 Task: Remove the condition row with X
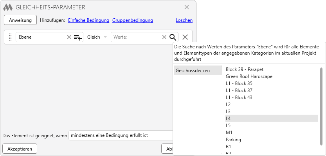185,37
